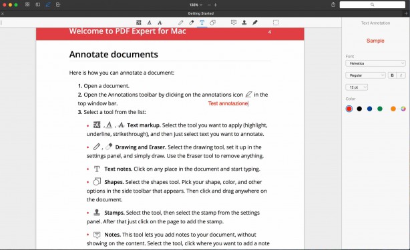This screenshot has height=250, width=410.
Task: Open the page thumbnails grid view
Action: 27,5
